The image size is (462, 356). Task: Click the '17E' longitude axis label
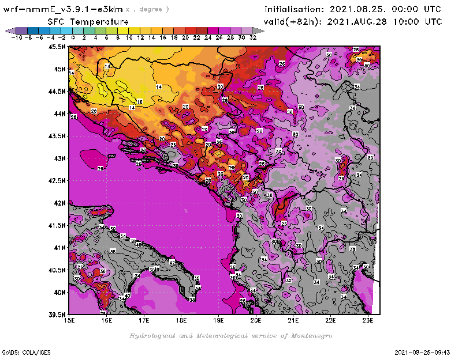pyautogui.click(x=144, y=320)
